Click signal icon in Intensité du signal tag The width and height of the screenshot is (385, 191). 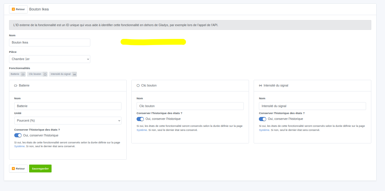75,74
